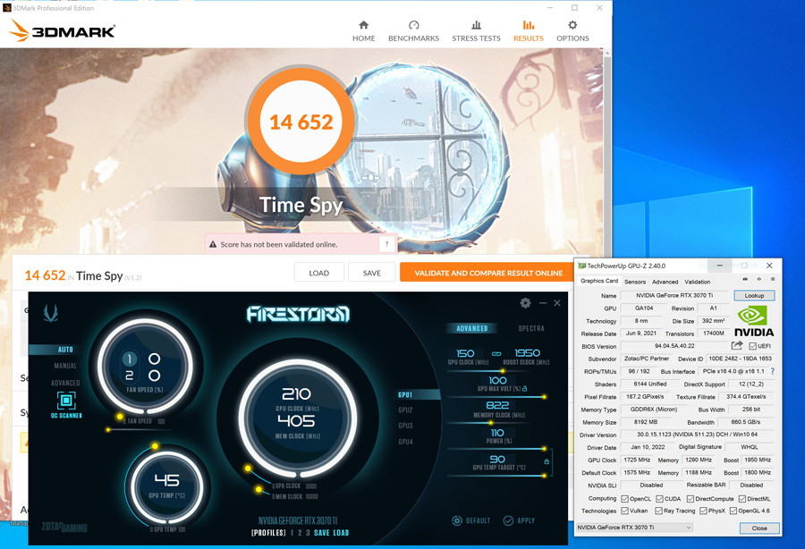
Task: Toggle the CUDA checkbox
Action: coord(659,499)
